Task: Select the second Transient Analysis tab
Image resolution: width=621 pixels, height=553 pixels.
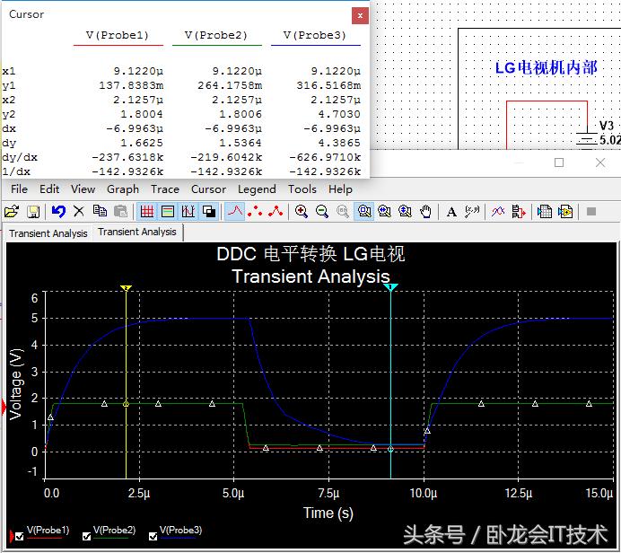Action: pyautogui.click(x=137, y=232)
